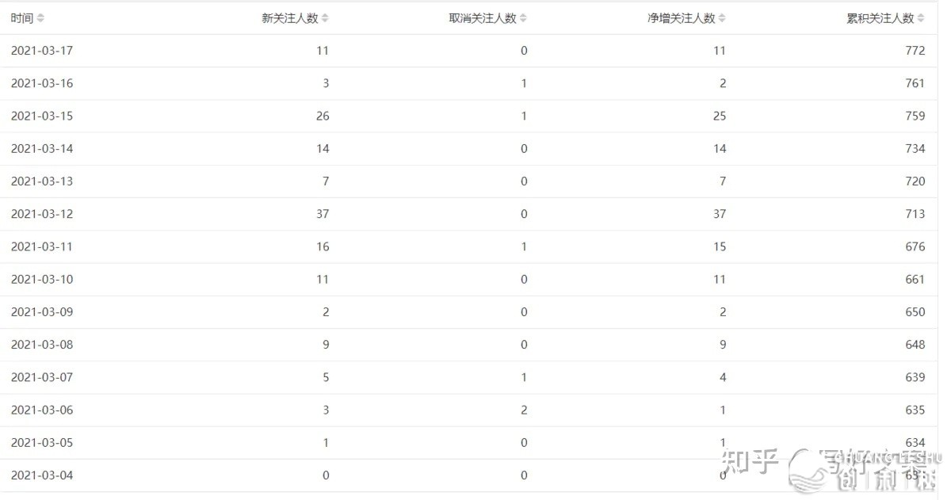
Task: Select the 2021-03-09 date cell
Action: click(42, 312)
